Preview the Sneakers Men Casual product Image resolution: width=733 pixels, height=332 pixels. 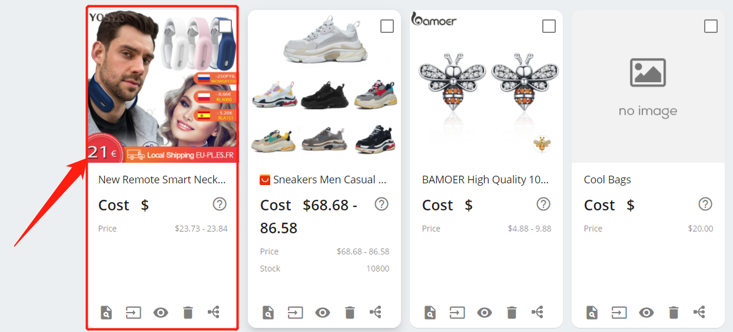click(x=323, y=313)
